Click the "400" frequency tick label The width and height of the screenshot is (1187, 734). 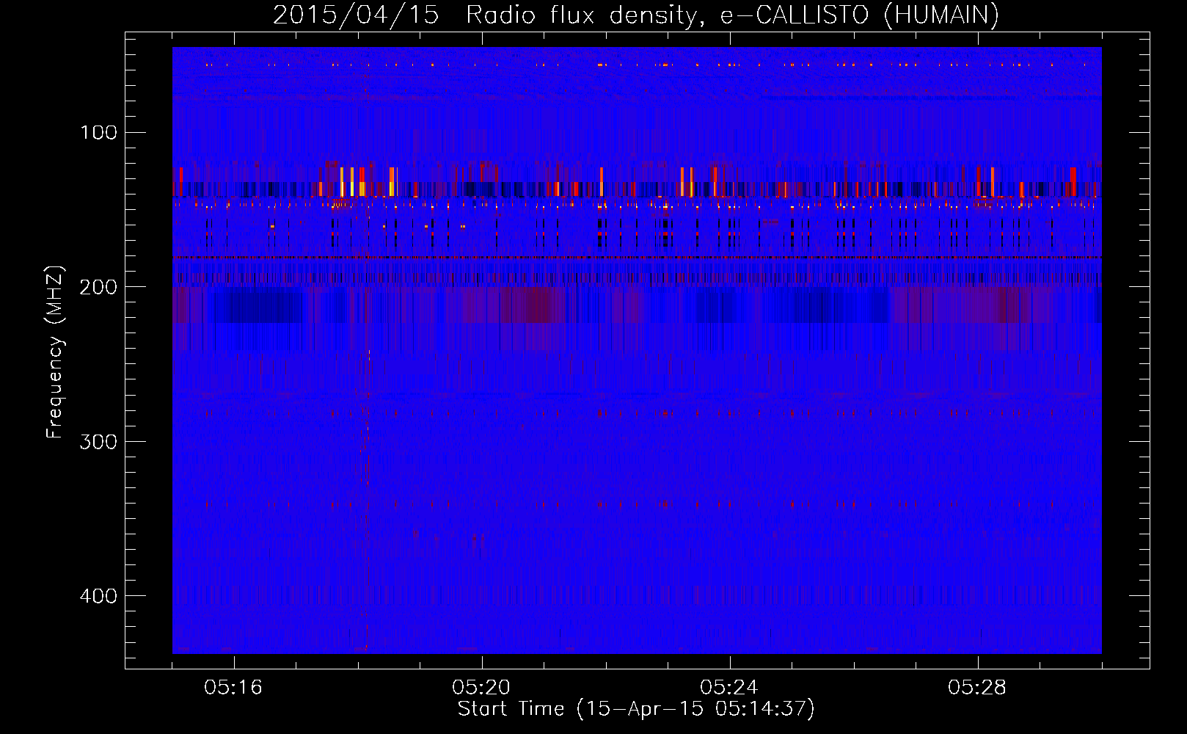(x=99, y=595)
